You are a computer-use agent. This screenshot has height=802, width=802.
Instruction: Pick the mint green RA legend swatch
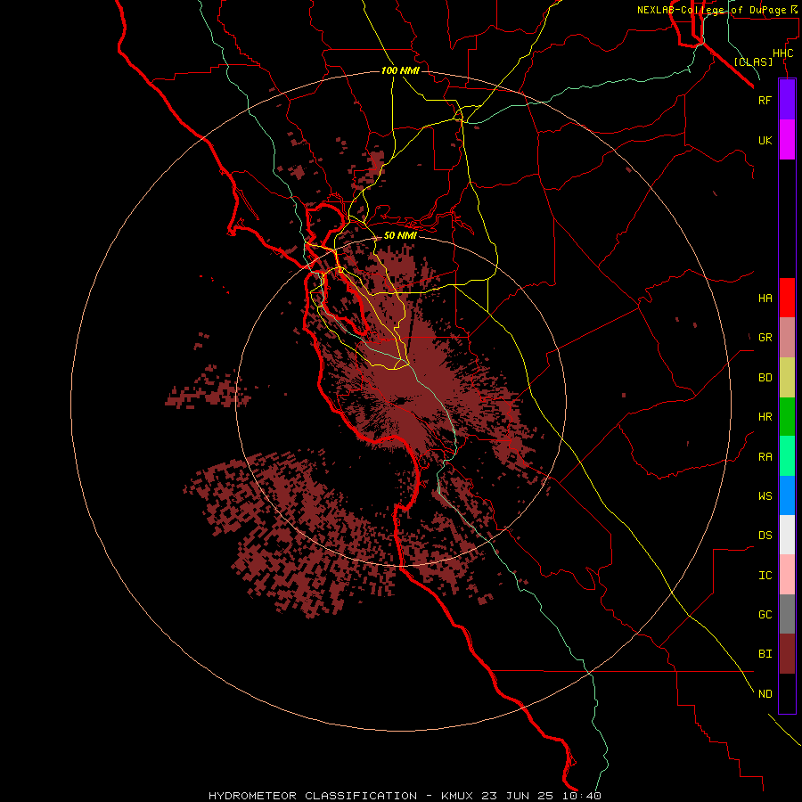[x=787, y=456]
